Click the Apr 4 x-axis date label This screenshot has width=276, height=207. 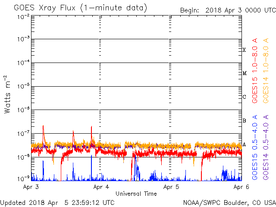101,187
